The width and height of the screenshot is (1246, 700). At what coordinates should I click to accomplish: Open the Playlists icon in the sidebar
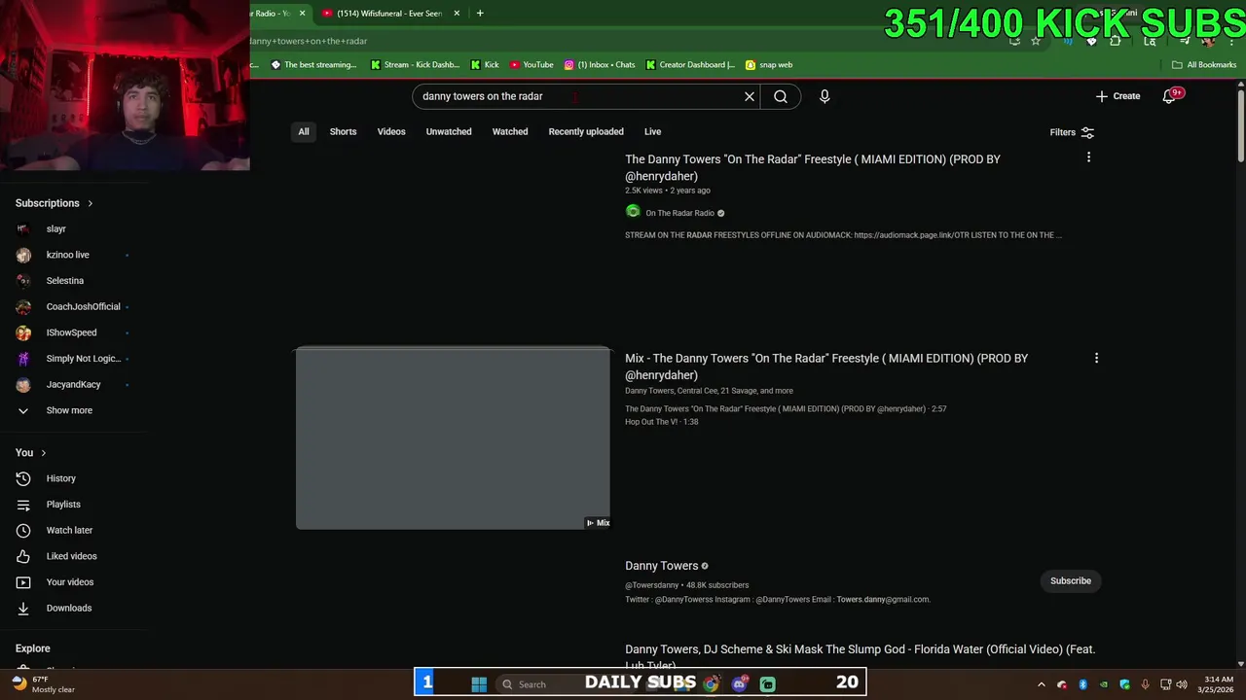pos(23,505)
